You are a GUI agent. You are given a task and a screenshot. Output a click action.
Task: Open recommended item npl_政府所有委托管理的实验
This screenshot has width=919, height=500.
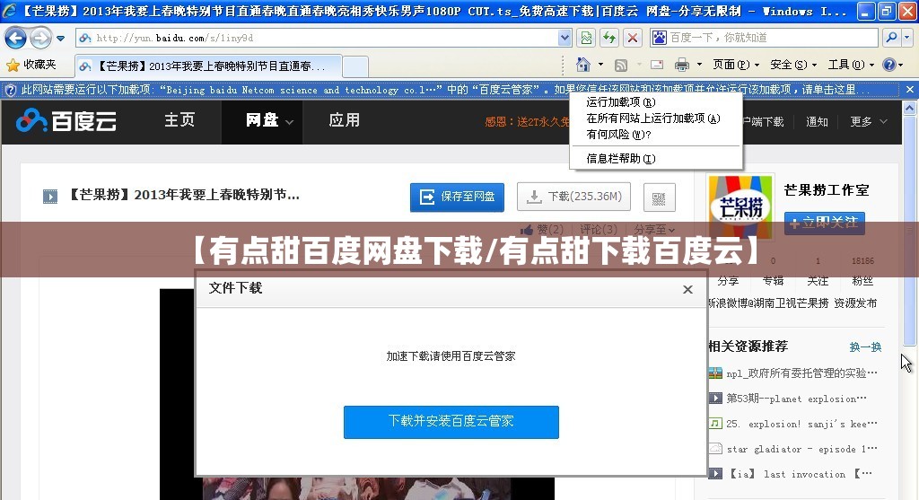(x=801, y=373)
